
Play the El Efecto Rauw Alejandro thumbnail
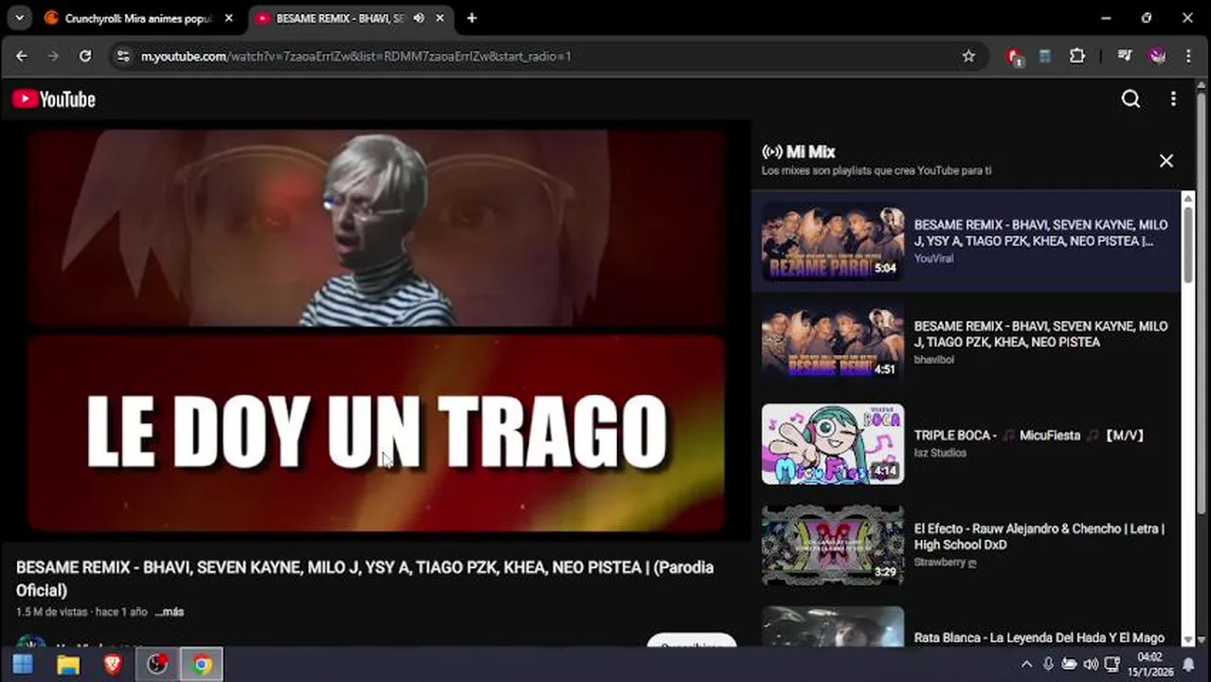point(833,546)
